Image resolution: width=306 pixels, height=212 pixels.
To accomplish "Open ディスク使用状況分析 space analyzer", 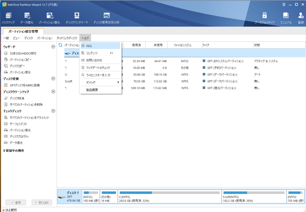I will click(x=106, y=18).
